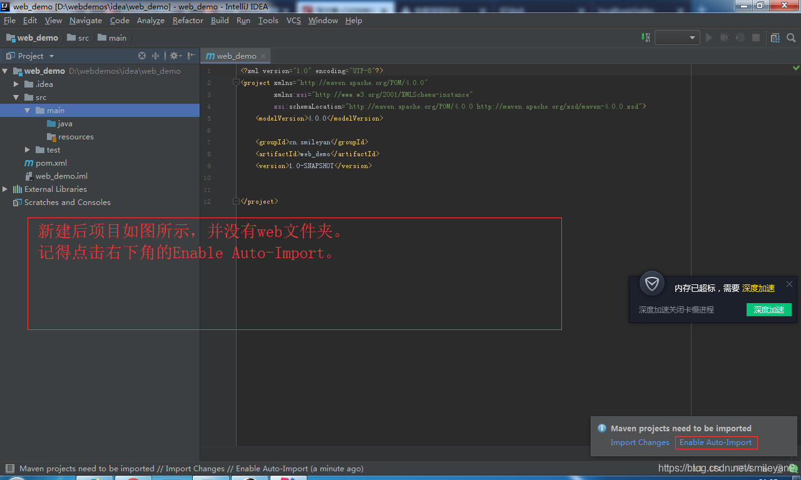Collapse the main folder arrow
The height and width of the screenshot is (480, 801).
point(28,110)
